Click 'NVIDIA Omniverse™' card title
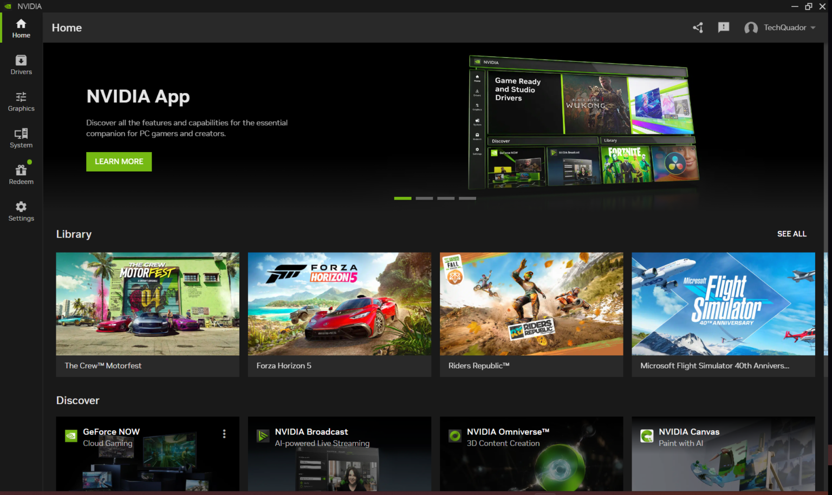The width and height of the screenshot is (832, 495). click(508, 432)
